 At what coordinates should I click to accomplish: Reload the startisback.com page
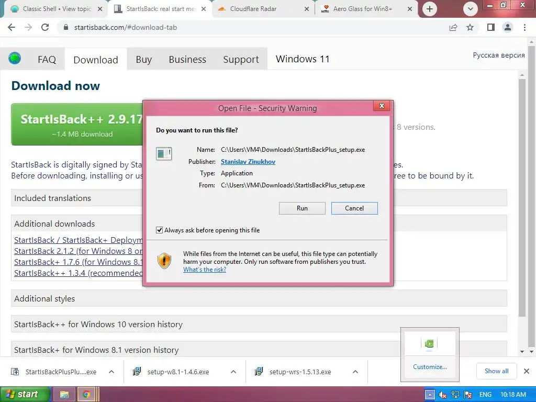click(45, 27)
